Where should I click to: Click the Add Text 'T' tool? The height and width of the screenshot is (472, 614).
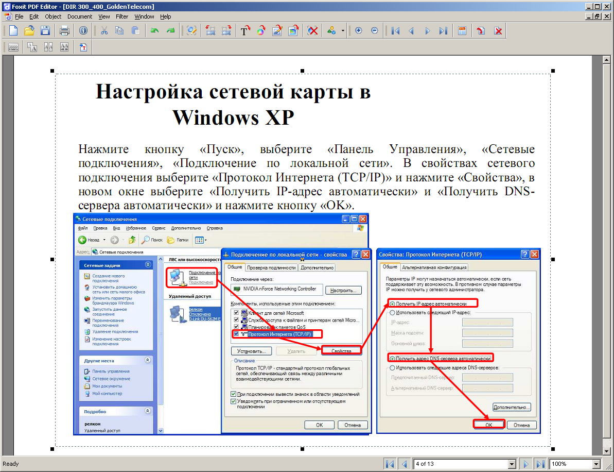pos(245,30)
